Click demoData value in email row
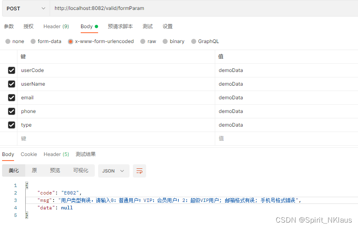358x228 pixels. click(x=231, y=98)
